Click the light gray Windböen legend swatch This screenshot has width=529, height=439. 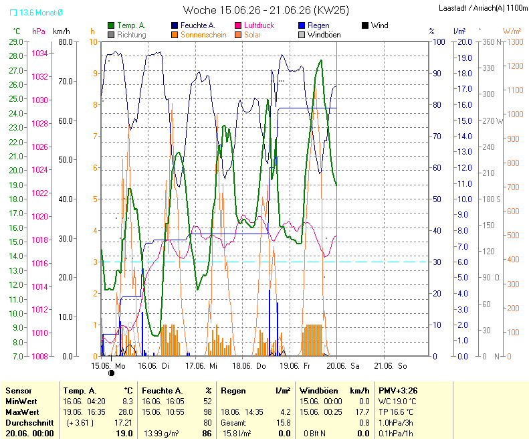click(302, 35)
